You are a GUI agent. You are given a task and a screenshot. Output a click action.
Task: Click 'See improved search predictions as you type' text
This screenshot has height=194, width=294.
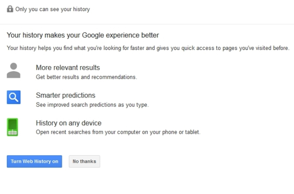92,105
